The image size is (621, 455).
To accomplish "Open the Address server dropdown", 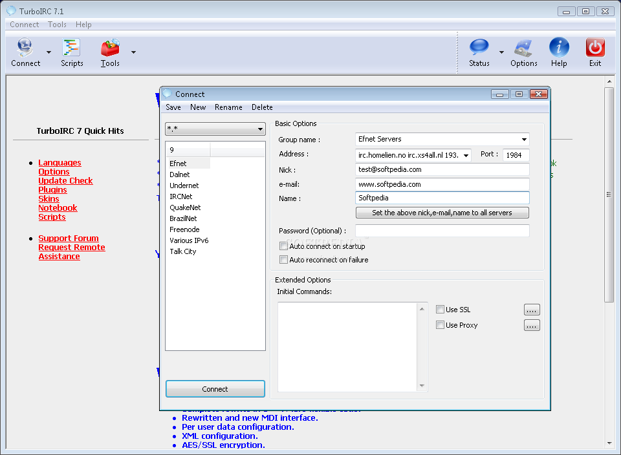I will tap(466, 155).
